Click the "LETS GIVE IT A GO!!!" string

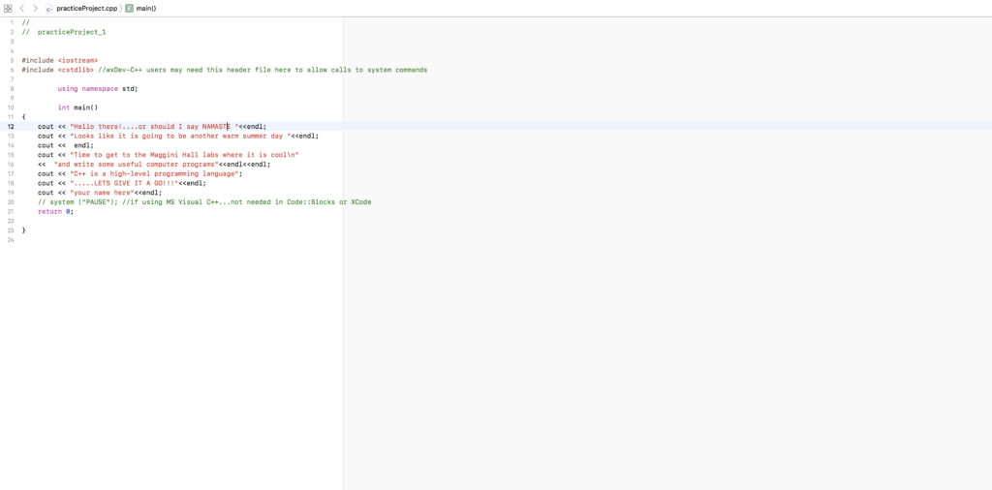(x=123, y=183)
